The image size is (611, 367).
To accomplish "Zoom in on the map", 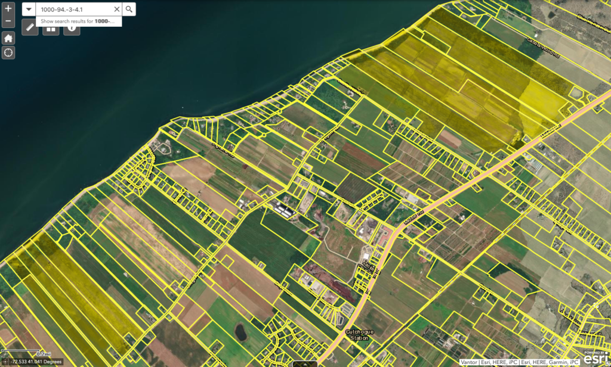I will 8,9.
